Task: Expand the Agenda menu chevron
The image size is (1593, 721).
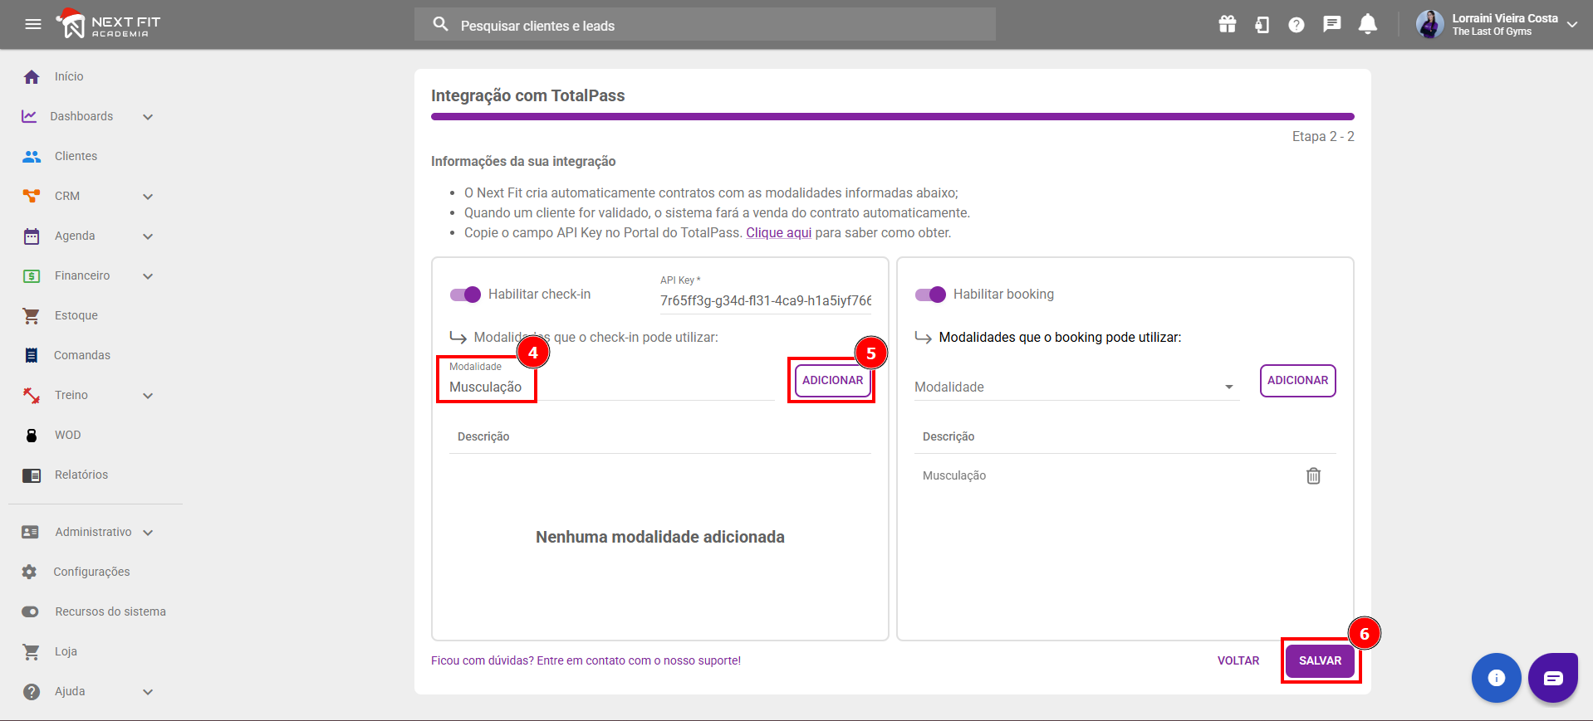Action: point(148,236)
